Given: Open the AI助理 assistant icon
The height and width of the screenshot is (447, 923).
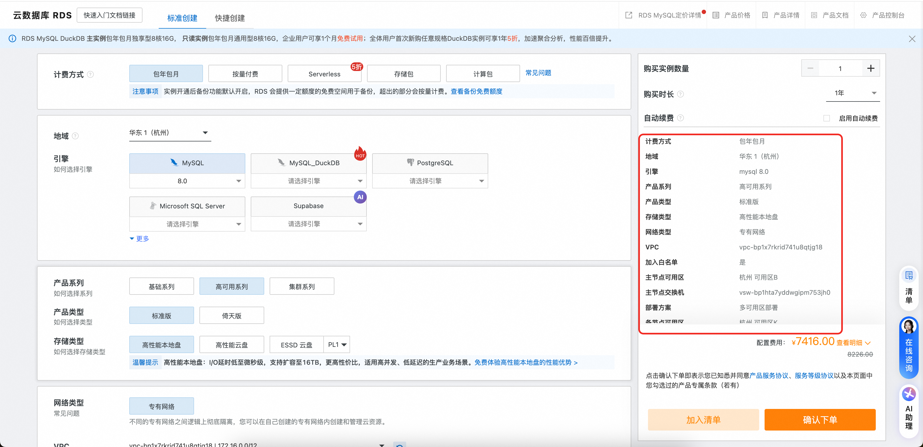Looking at the screenshot, I should coord(909,394).
